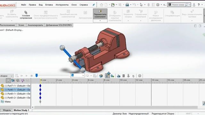This screenshot has width=205, height=115.
Task: Click the Contact icon in motion toolbar
Action: [128, 76]
